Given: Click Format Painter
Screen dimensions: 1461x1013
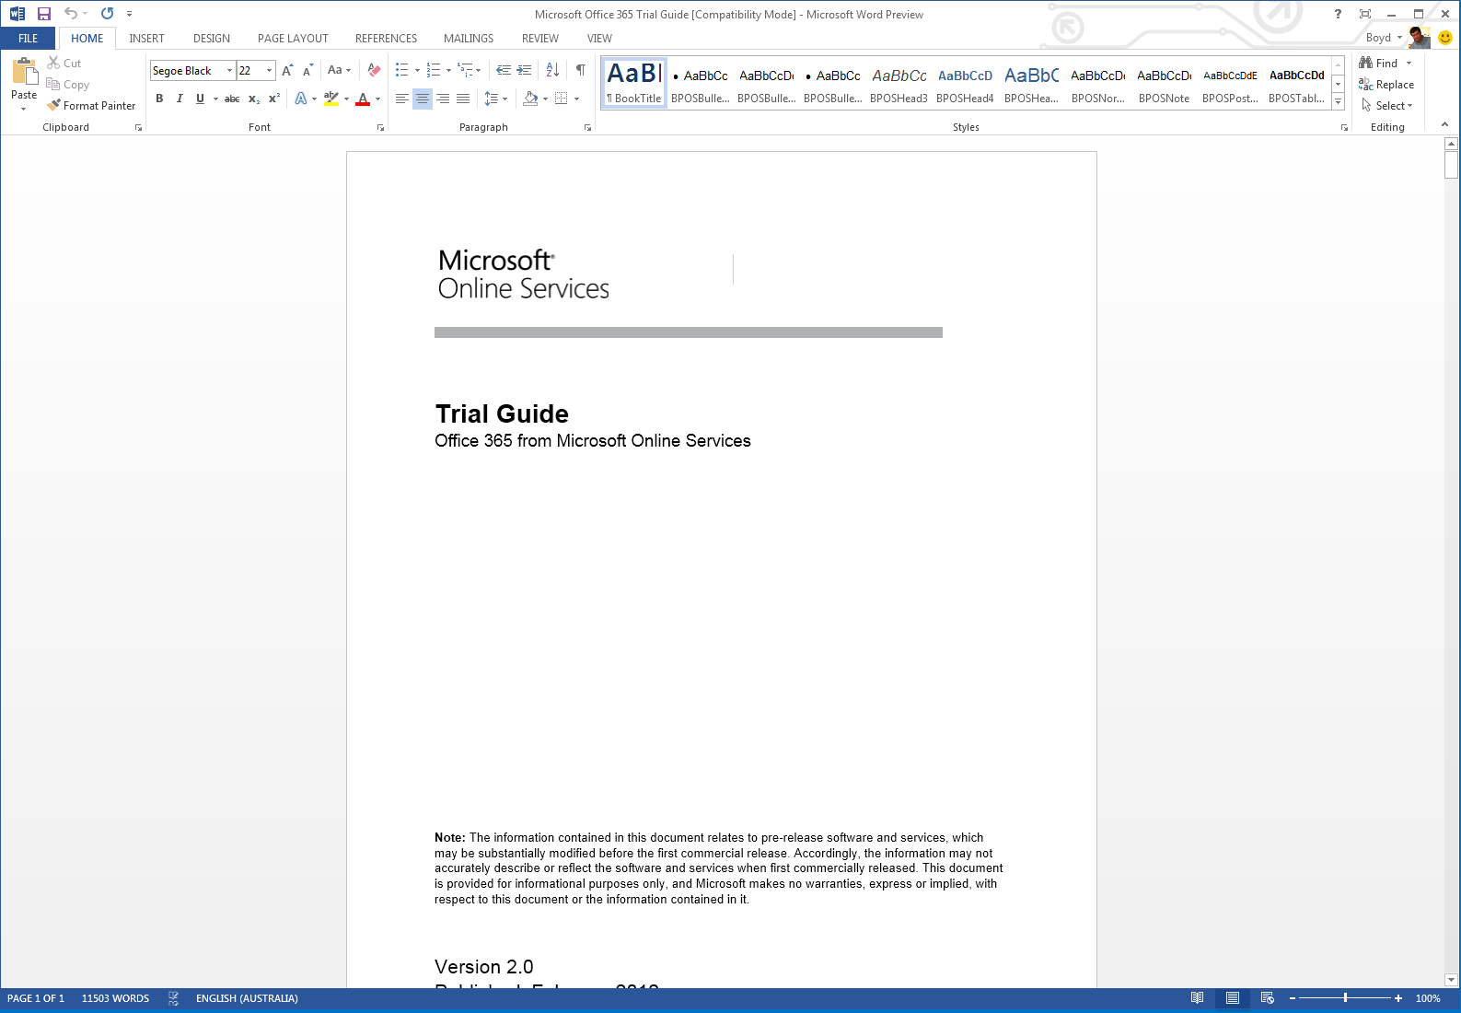Looking at the screenshot, I should point(91,106).
